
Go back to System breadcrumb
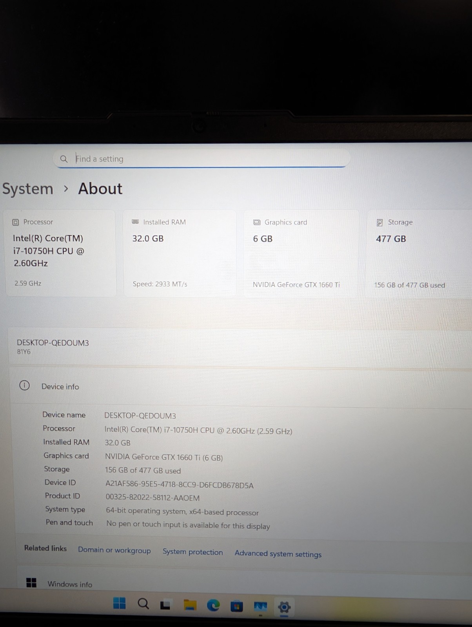[x=28, y=189]
